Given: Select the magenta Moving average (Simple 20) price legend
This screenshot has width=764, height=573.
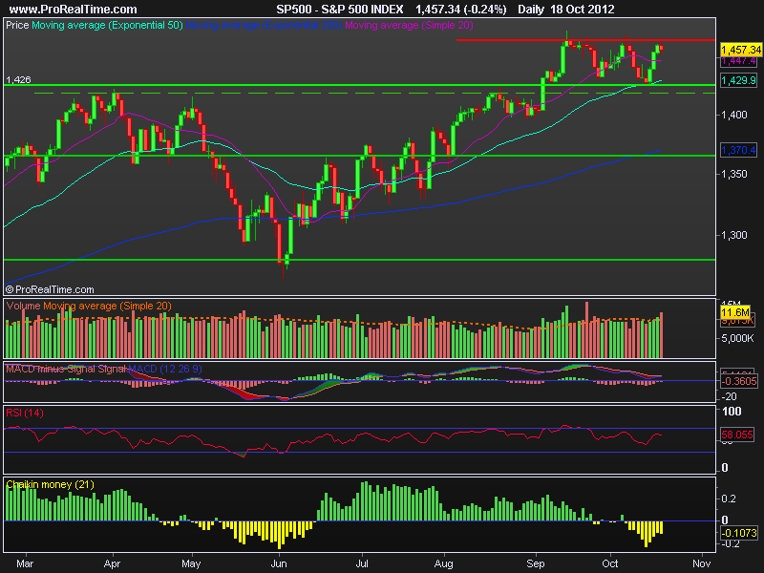Looking at the screenshot, I should 409,25.
